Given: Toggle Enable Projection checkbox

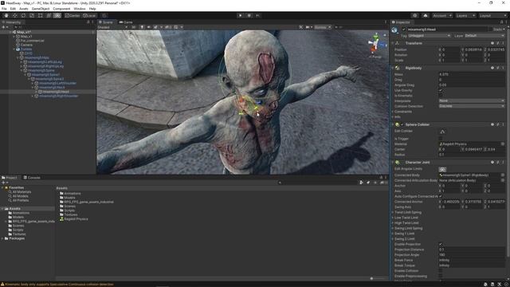Looking at the screenshot, I should point(441,244).
